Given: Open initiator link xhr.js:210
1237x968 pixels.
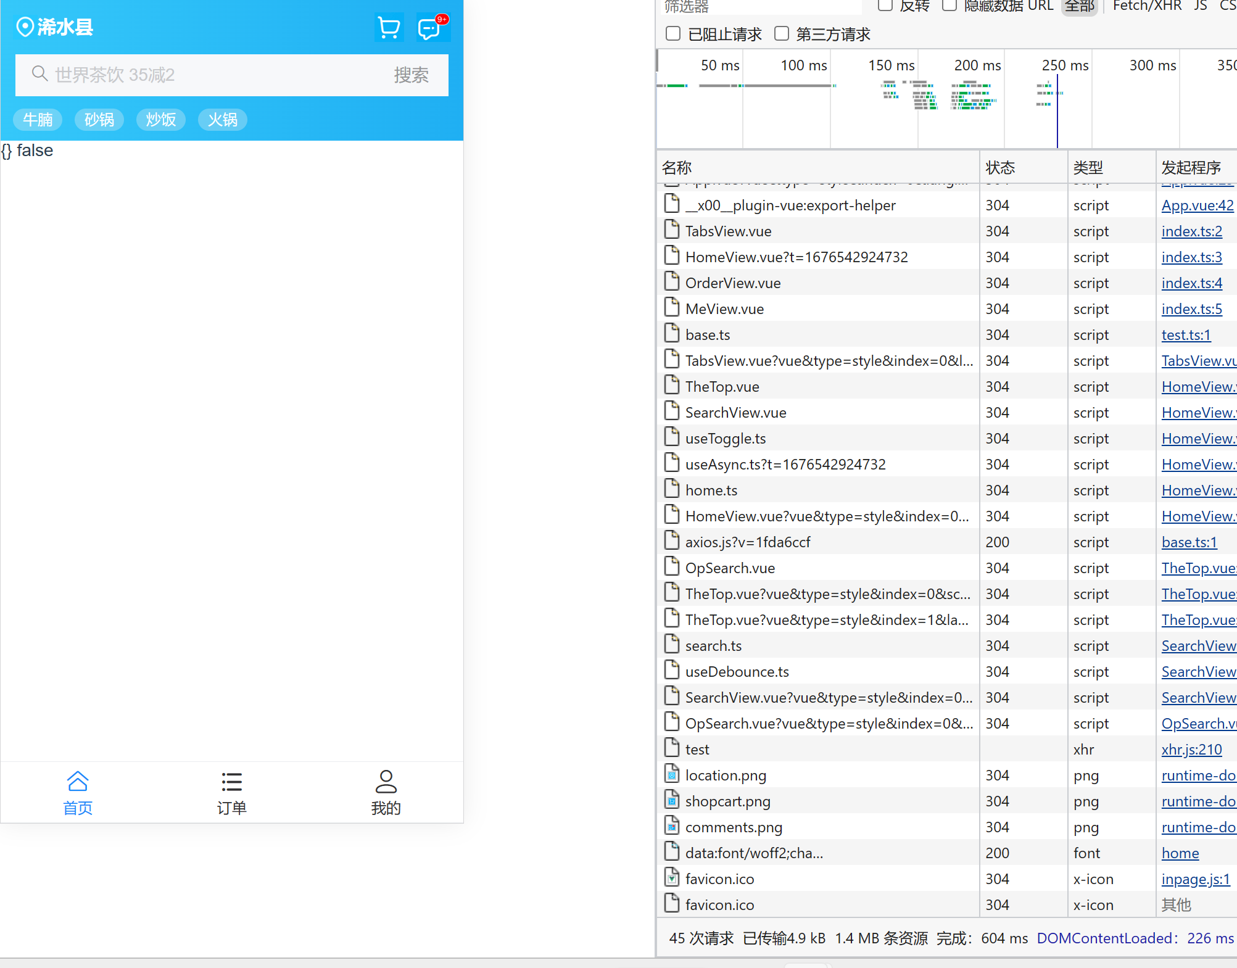Looking at the screenshot, I should click(1192, 750).
